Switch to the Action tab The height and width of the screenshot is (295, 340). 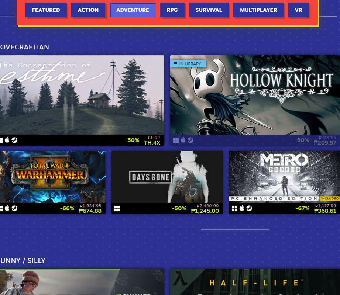pos(88,10)
